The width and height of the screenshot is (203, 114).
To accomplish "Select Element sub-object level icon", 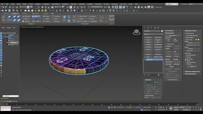I will (157, 82).
